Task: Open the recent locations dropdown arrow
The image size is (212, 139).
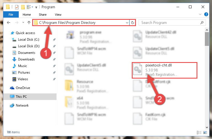Action: [23, 23]
